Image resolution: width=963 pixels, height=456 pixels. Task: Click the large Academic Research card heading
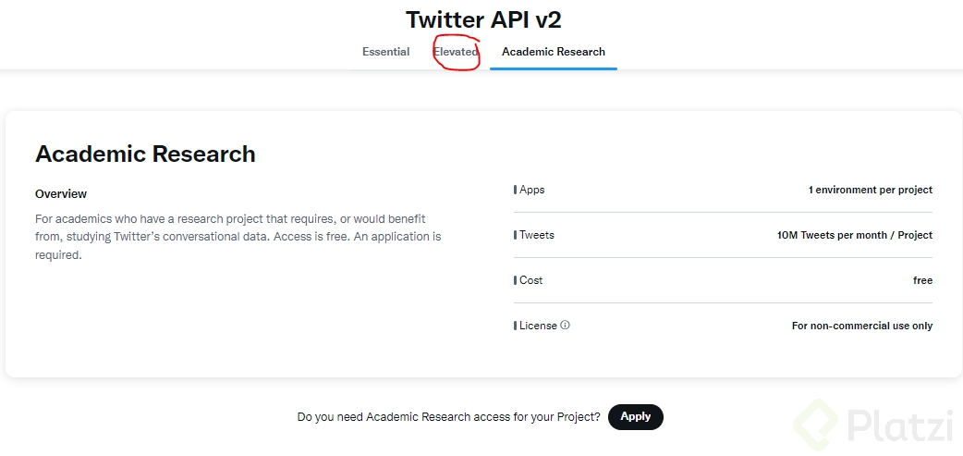pos(145,154)
